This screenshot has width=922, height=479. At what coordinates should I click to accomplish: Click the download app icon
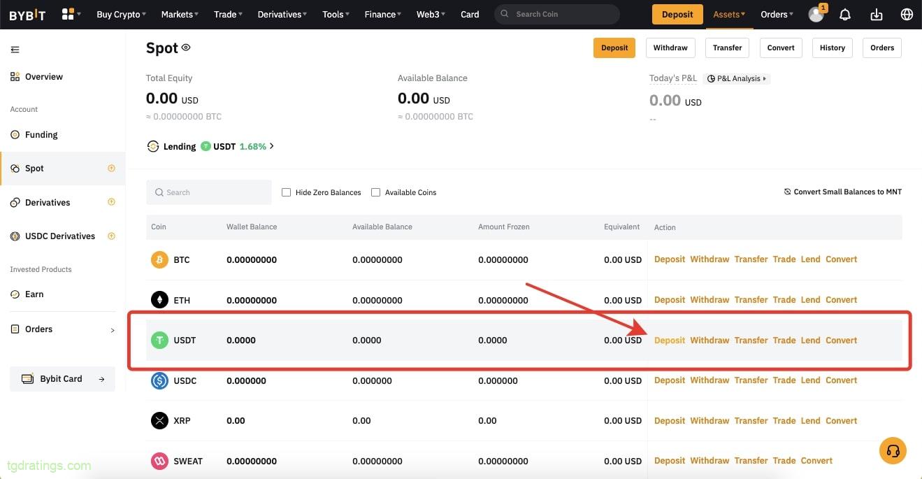(x=877, y=14)
